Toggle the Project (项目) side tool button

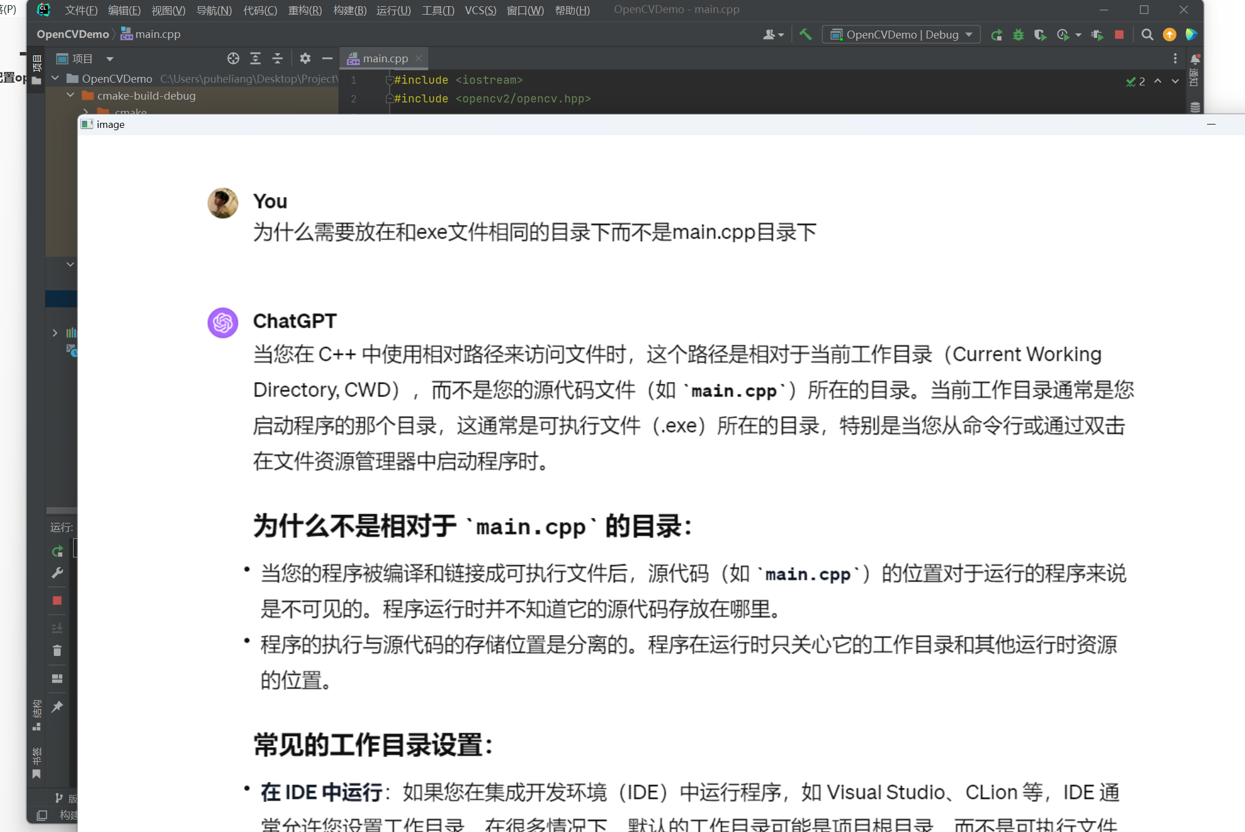point(37,69)
